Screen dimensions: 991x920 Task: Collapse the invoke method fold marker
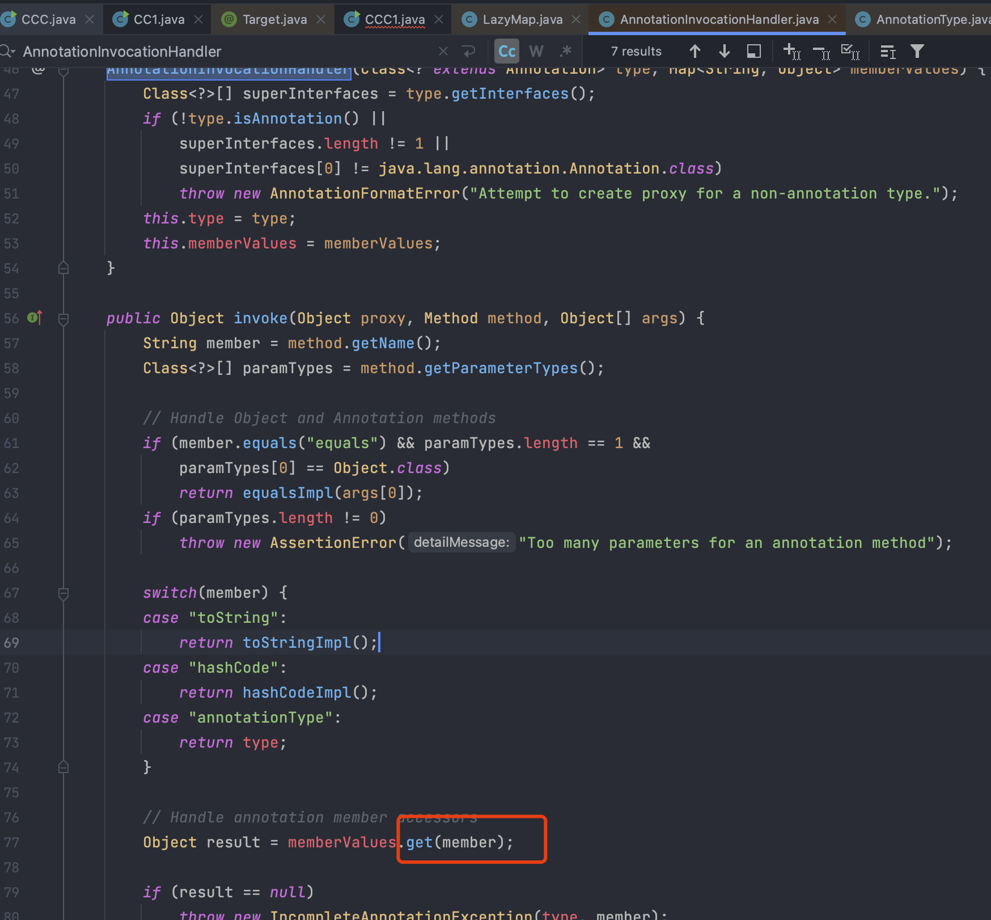[x=63, y=319]
